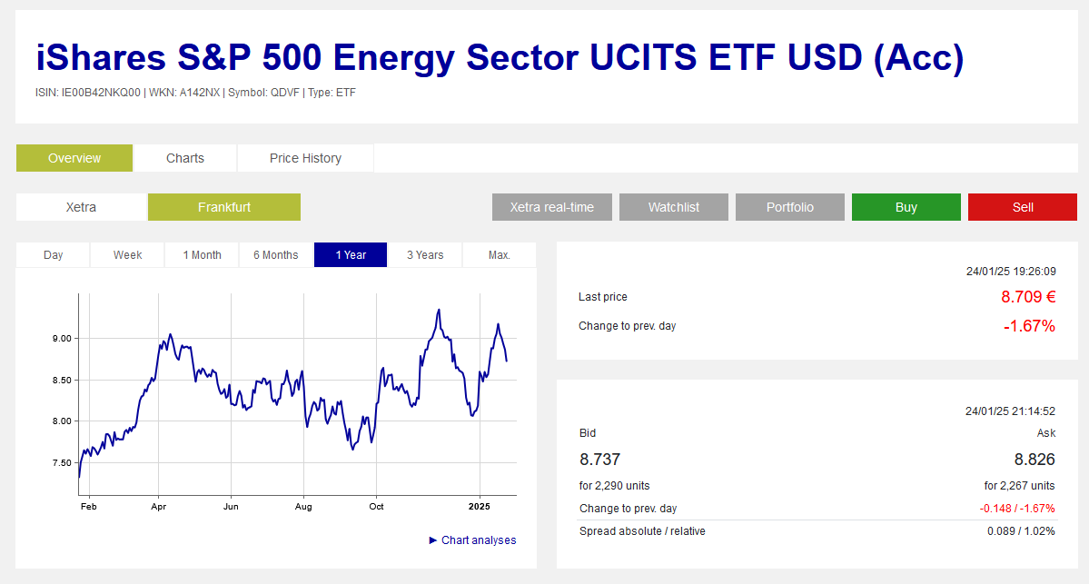Click the Portfolio button
The width and height of the screenshot is (1089, 584).
click(789, 207)
